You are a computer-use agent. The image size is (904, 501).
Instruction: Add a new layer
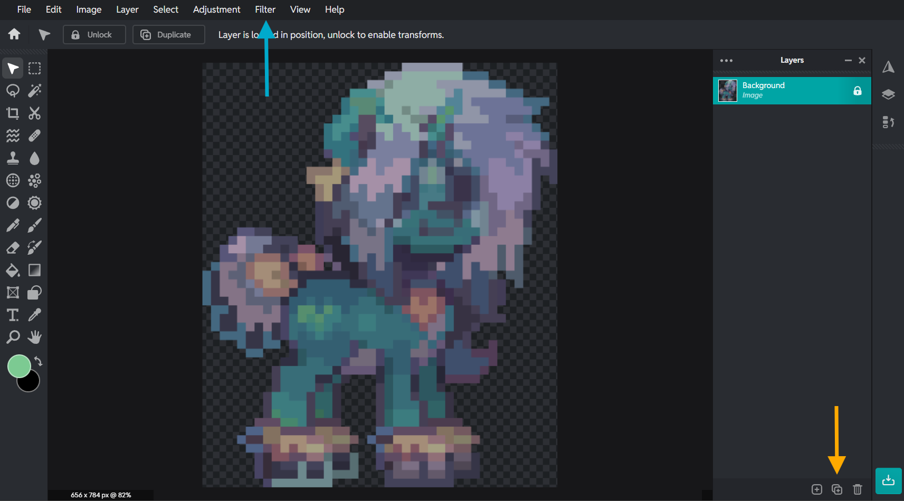(x=817, y=489)
